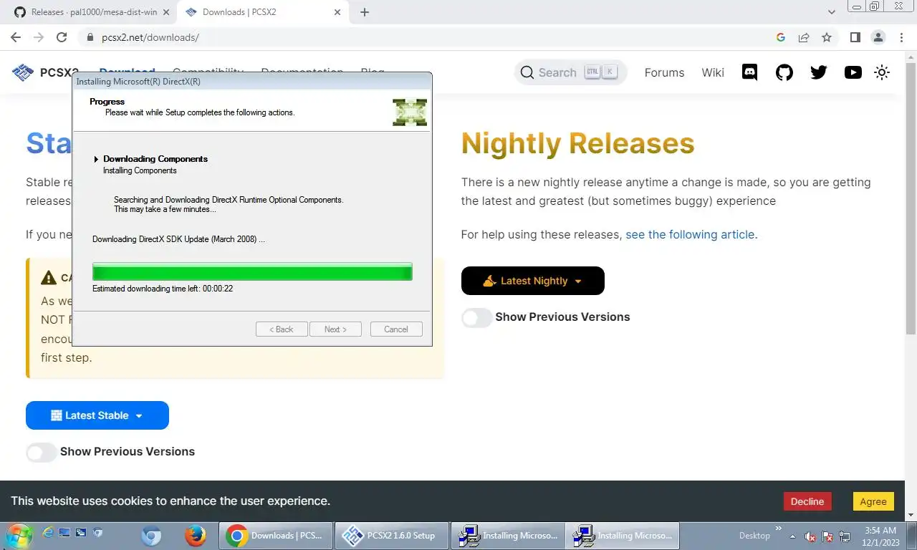
Task: Decline the website cookies
Action: 807,501
